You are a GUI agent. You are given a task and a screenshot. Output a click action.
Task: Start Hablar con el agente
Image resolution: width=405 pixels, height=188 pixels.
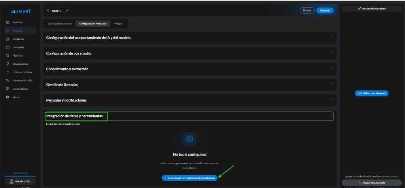click(371, 93)
